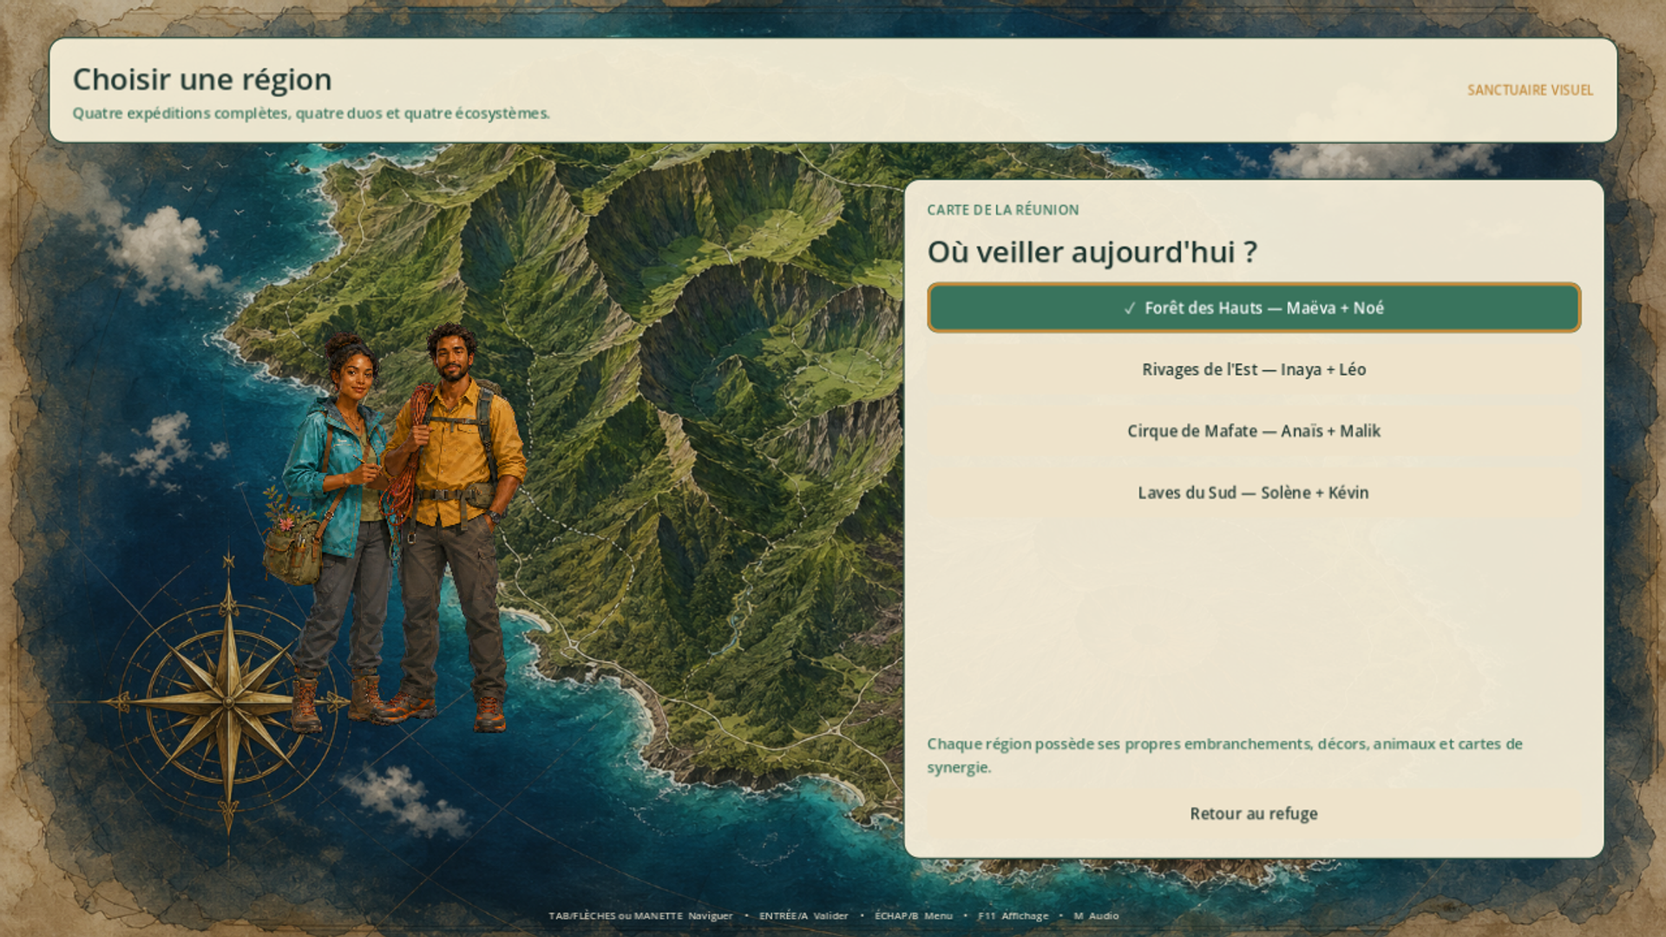
Task: Click the explorer duo illustration
Action: click(x=395, y=529)
